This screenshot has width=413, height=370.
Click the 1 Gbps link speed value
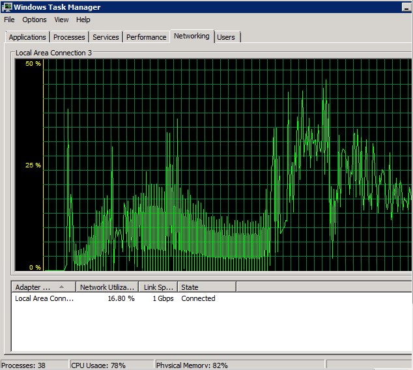click(x=163, y=298)
